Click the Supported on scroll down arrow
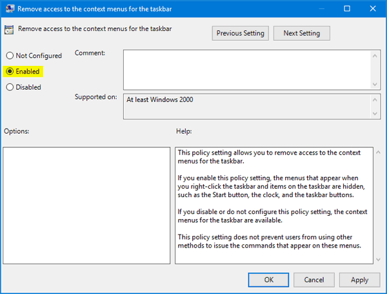Image resolution: width=387 pixels, height=294 pixels. (x=375, y=114)
